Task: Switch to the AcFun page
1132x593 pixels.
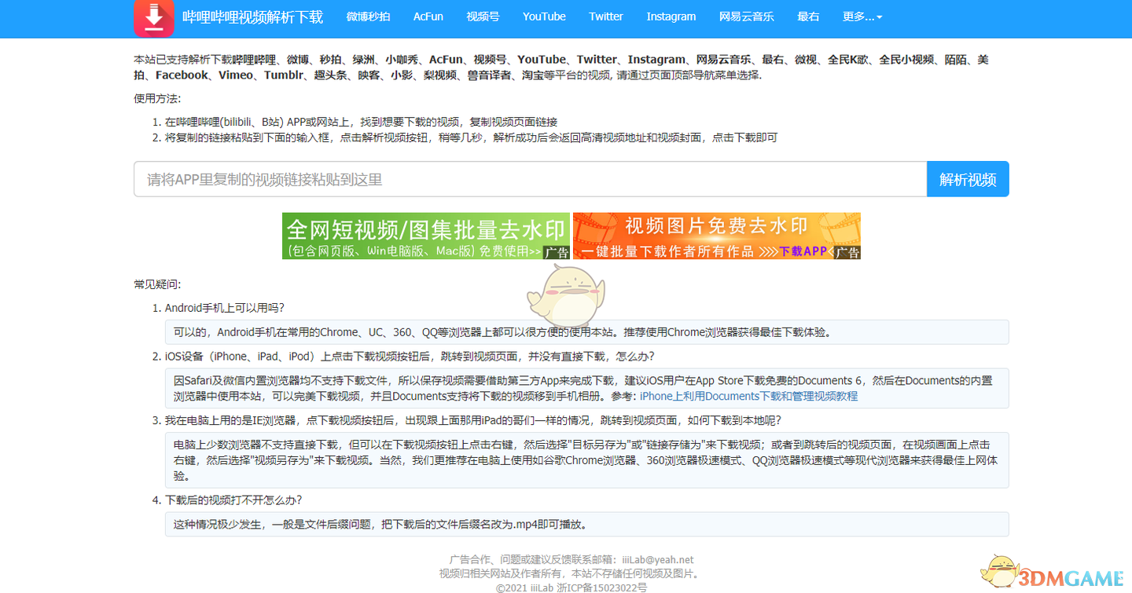Action: tap(428, 16)
